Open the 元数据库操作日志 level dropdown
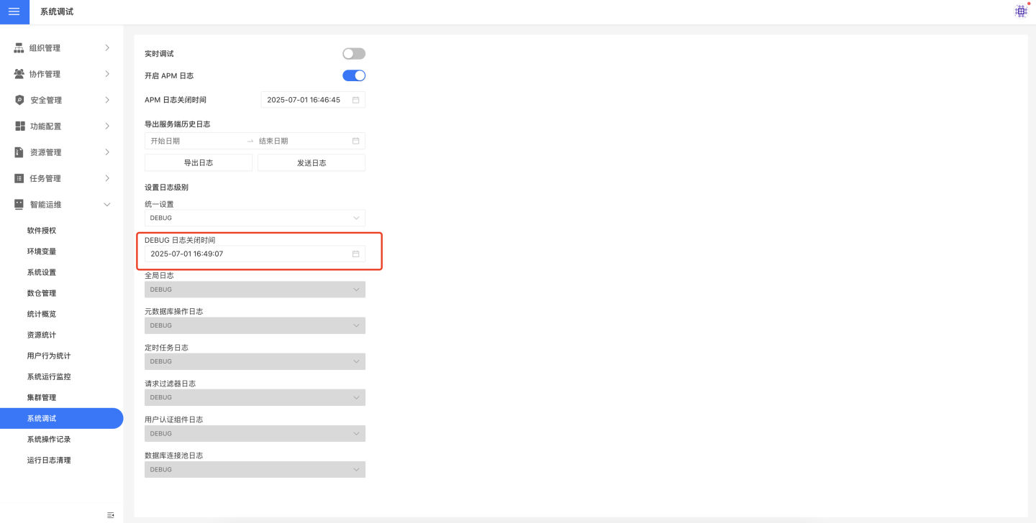The image size is (1036, 523). pos(255,325)
